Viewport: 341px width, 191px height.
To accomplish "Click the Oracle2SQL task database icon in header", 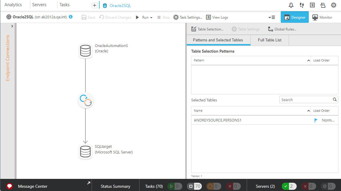I will tap(105, 5).
